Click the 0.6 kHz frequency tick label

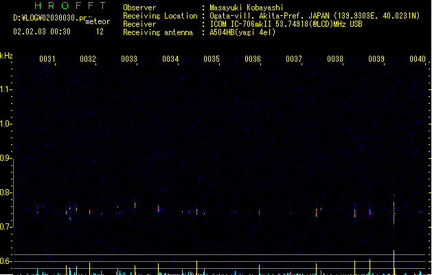(x=5, y=261)
